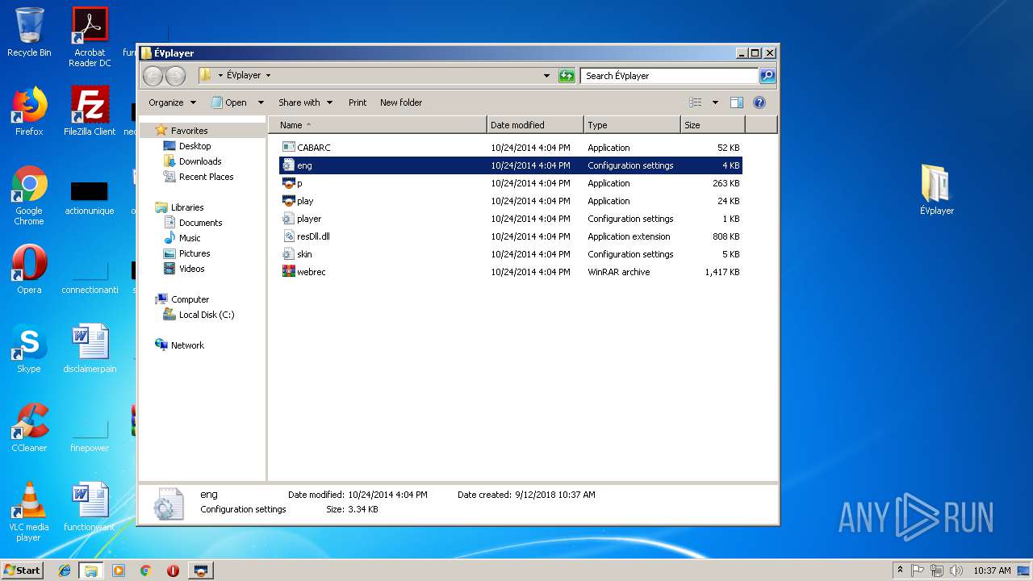Select the CCleaner desktop shortcut

click(x=29, y=428)
